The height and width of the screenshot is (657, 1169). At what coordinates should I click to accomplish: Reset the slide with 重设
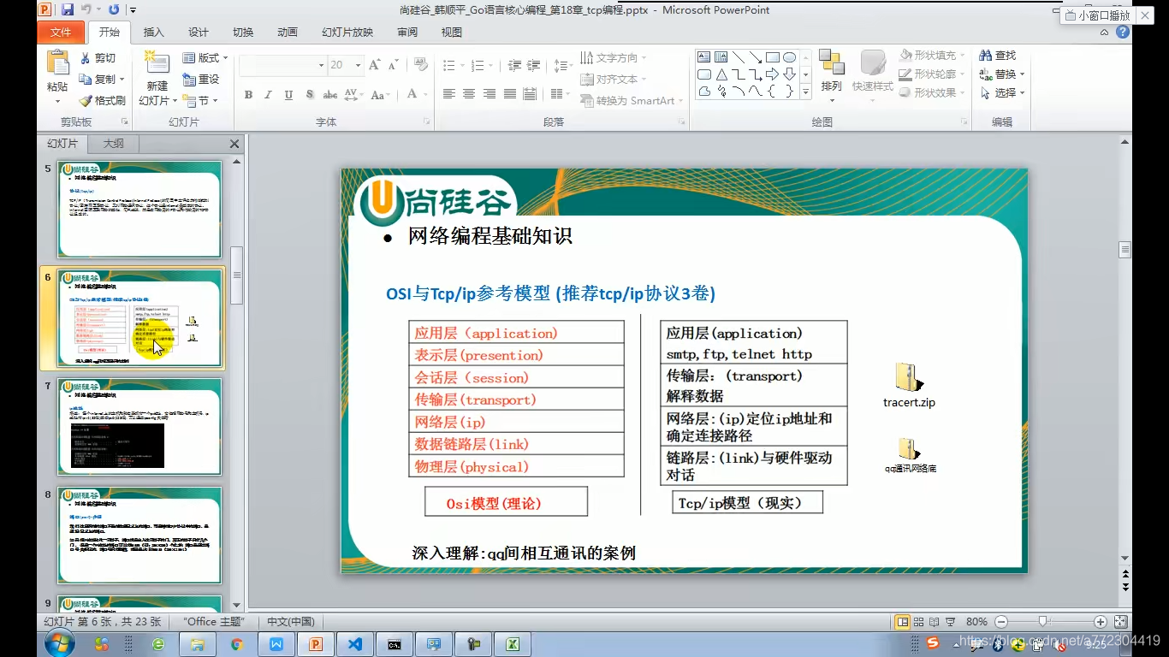click(x=202, y=79)
